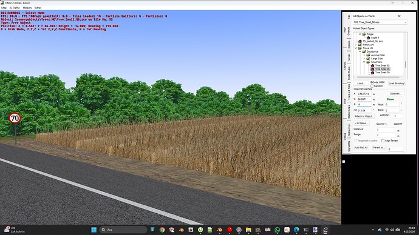
Task: Open Optionen... dialog
Action: pyautogui.click(x=395, y=93)
